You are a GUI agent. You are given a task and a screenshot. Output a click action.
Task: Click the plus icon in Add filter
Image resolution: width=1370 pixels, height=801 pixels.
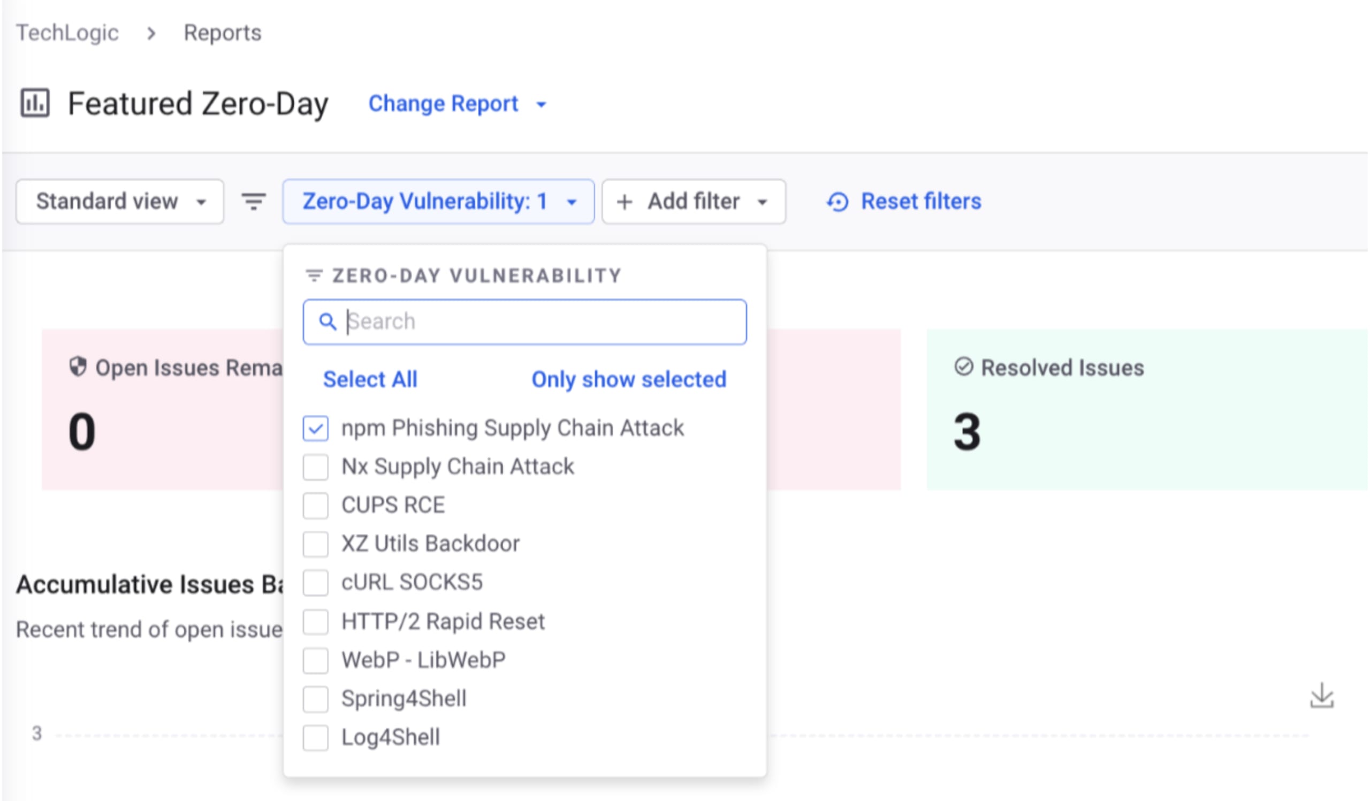coord(625,202)
